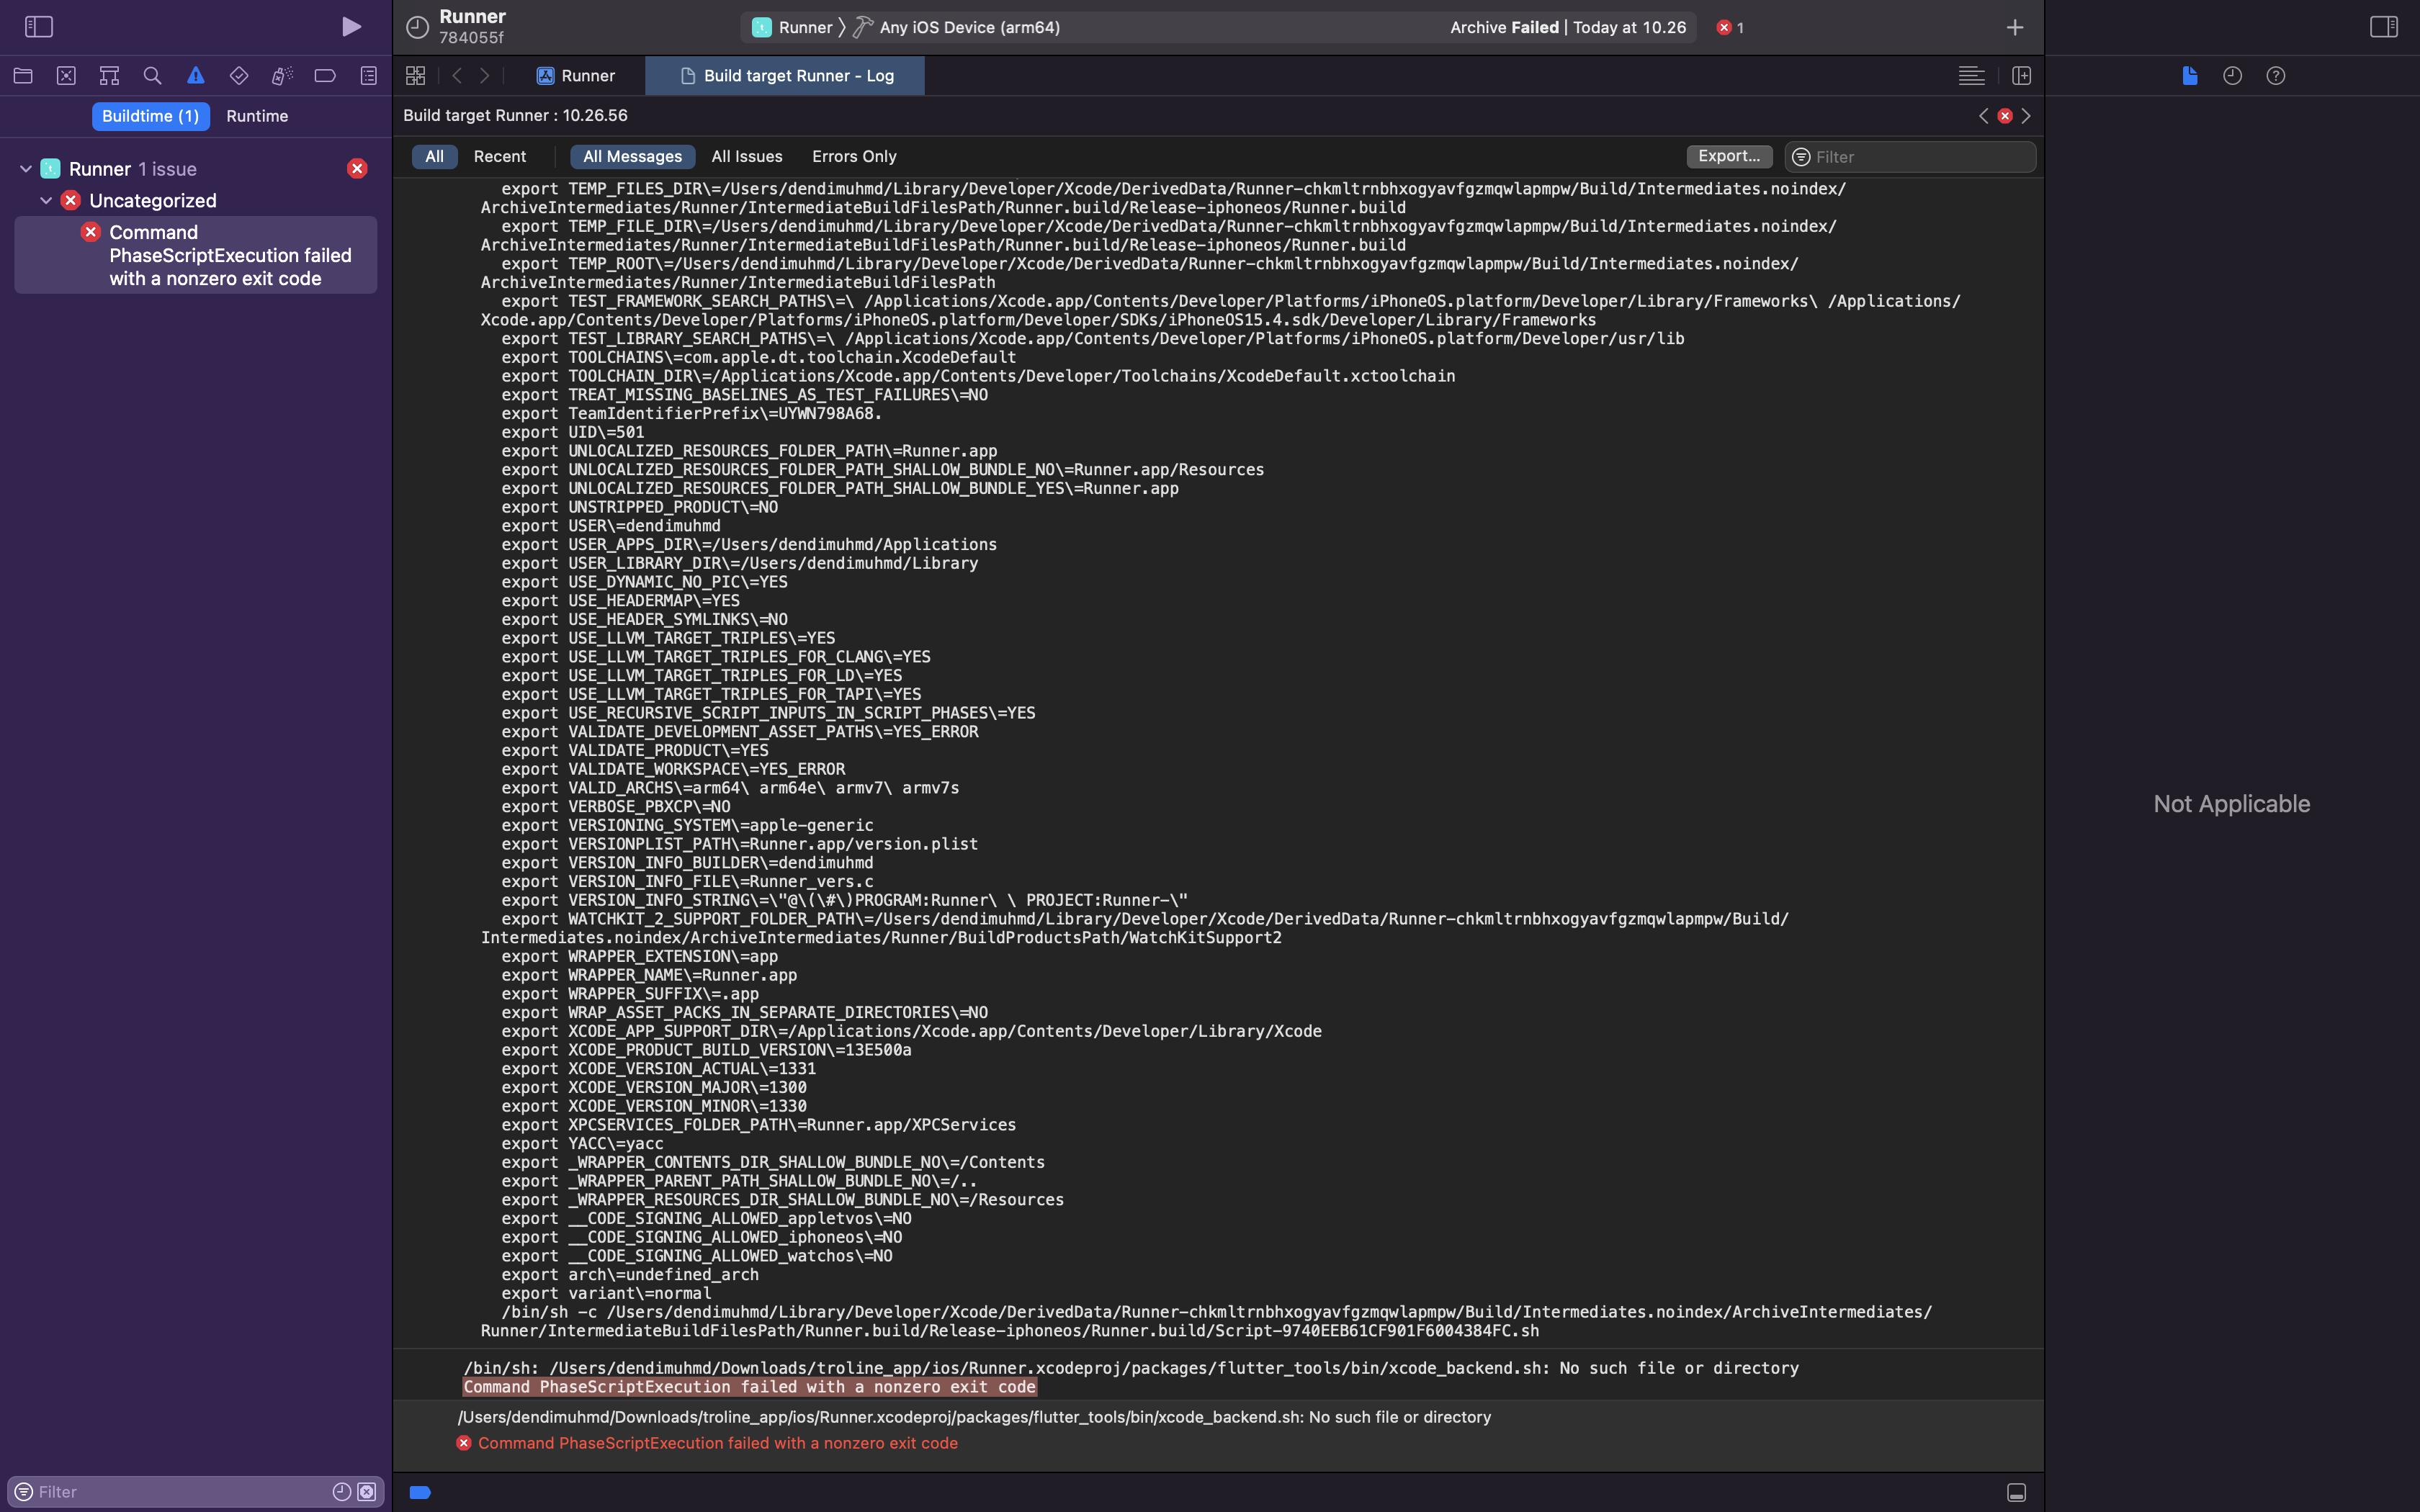Toggle the left navigator sidebar
This screenshot has width=2420, height=1512.
click(39, 27)
